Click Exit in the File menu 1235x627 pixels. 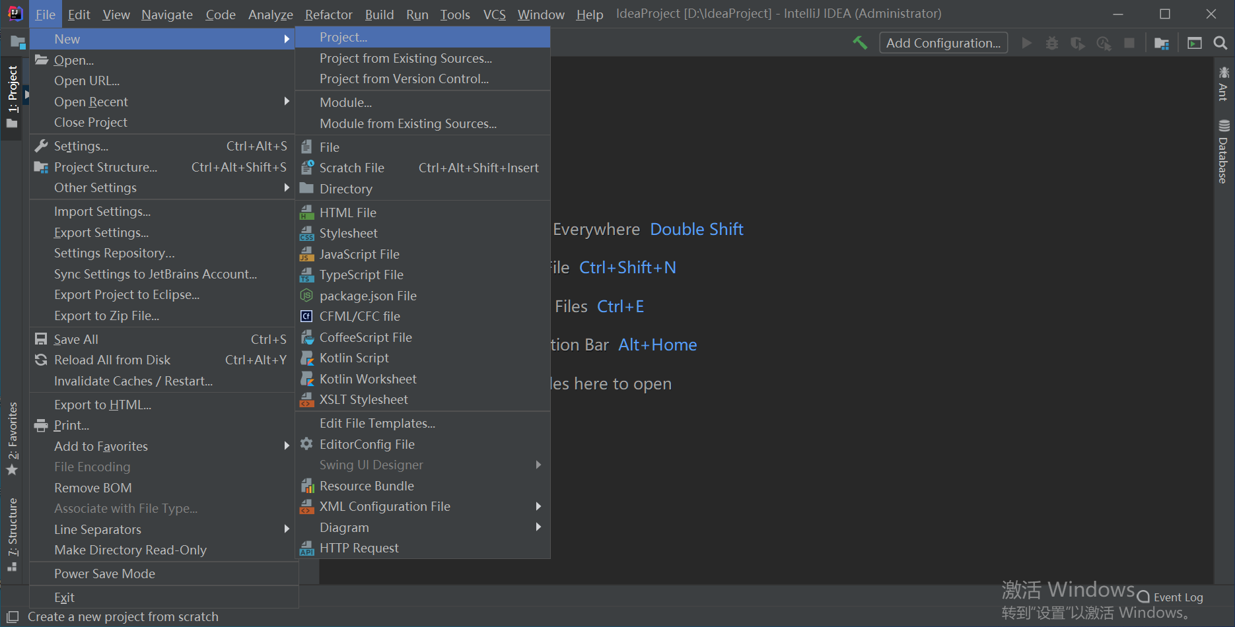(x=164, y=597)
